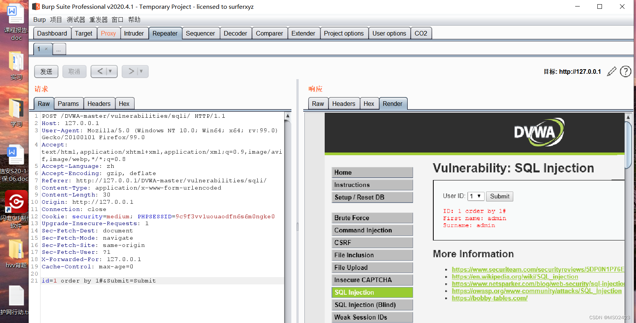Open the 课程报告 doc desktop icon
The height and width of the screenshot is (323, 636).
pyautogui.click(x=16, y=22)
